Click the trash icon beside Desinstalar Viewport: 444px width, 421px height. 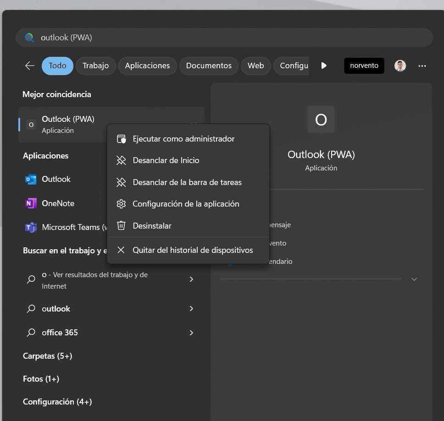coord(121,226)
